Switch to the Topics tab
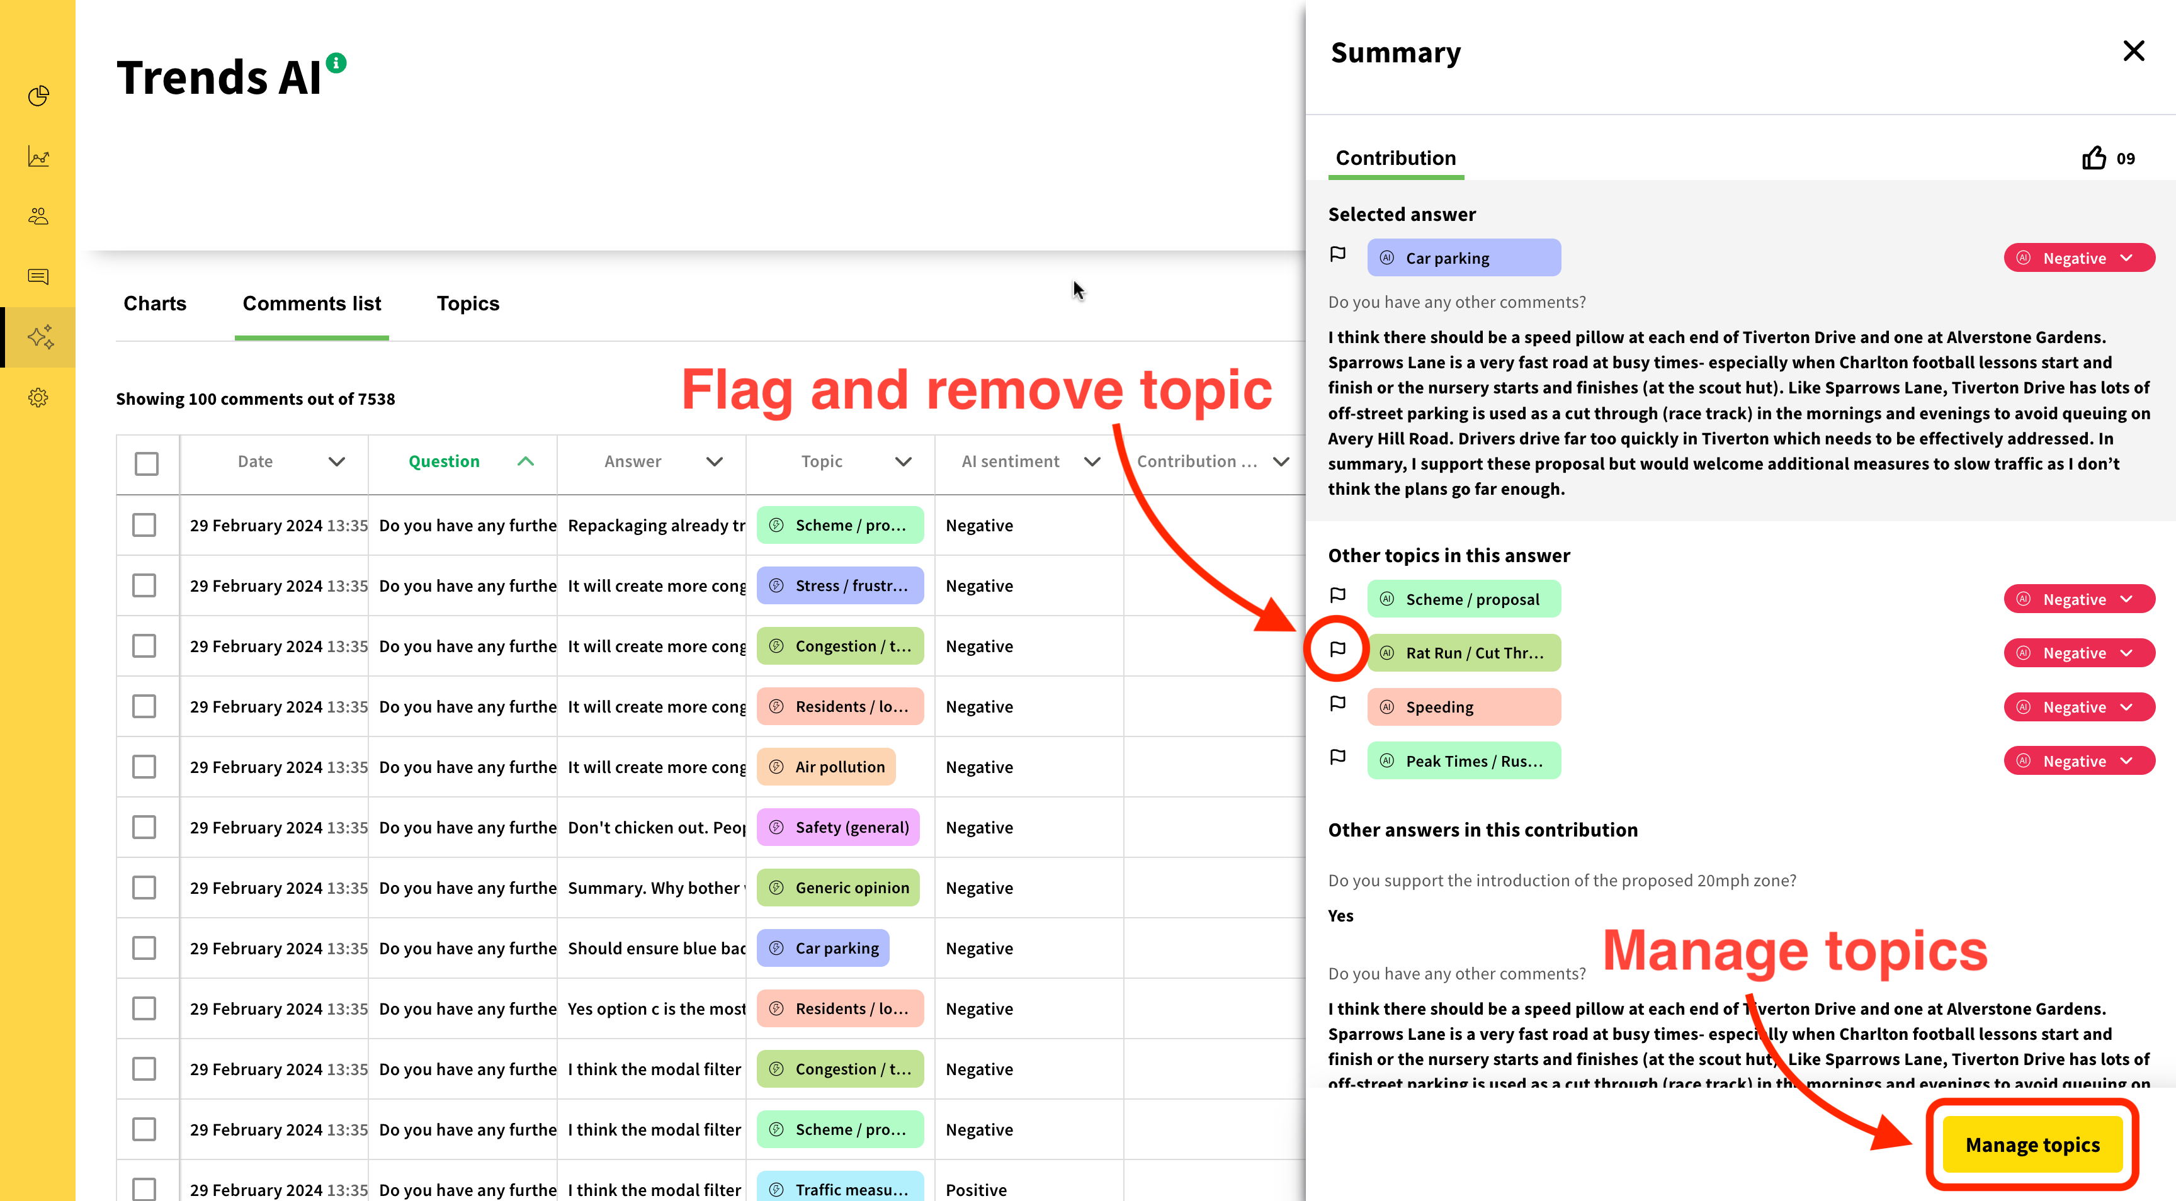 (x=468, y=304)
